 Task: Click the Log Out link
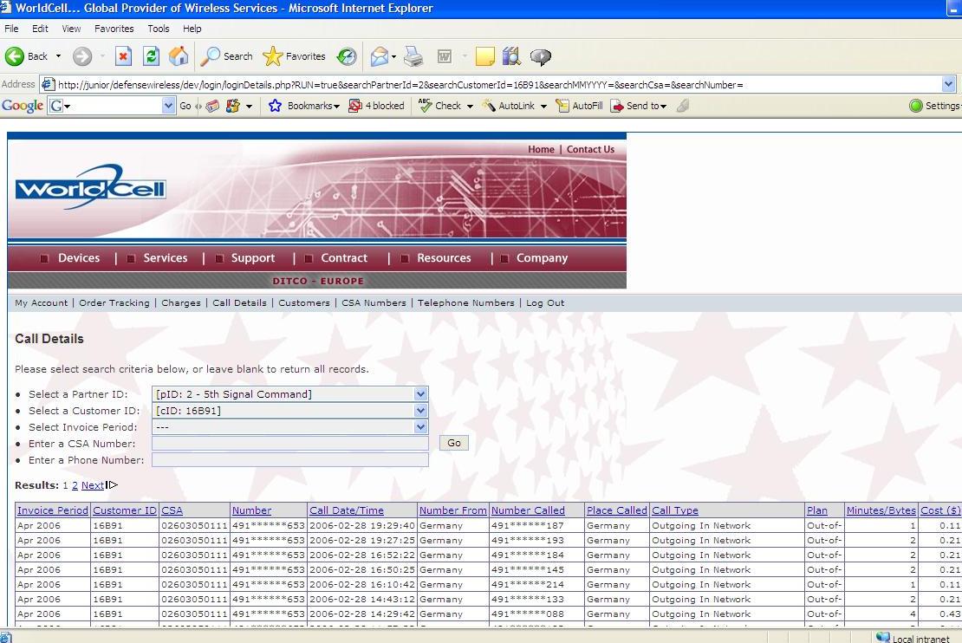(x=545, y=302)
